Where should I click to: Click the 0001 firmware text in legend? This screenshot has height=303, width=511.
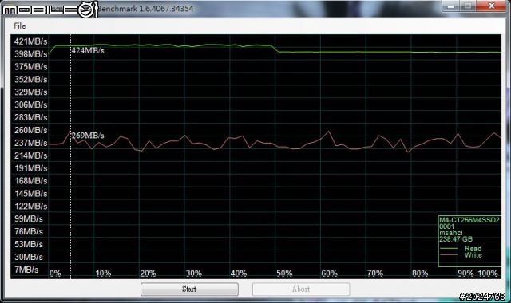pyautogui.click(x=446, y=226)
